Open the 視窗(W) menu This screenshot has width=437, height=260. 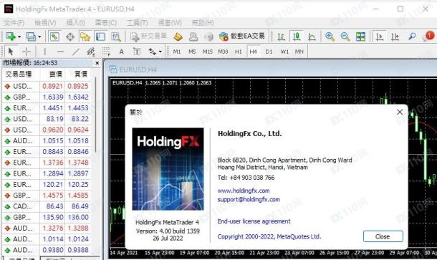pyautogui.click(x=170, y=23)
